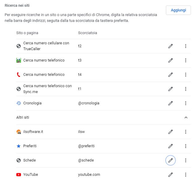
Task: Click the 'Ricerca nei siti' heading
Action: point(17,5)
